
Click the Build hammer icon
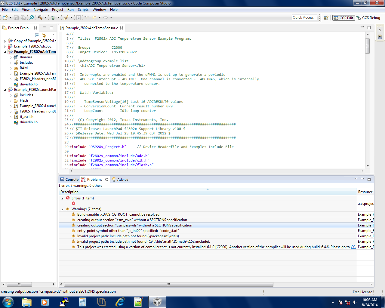40,17
